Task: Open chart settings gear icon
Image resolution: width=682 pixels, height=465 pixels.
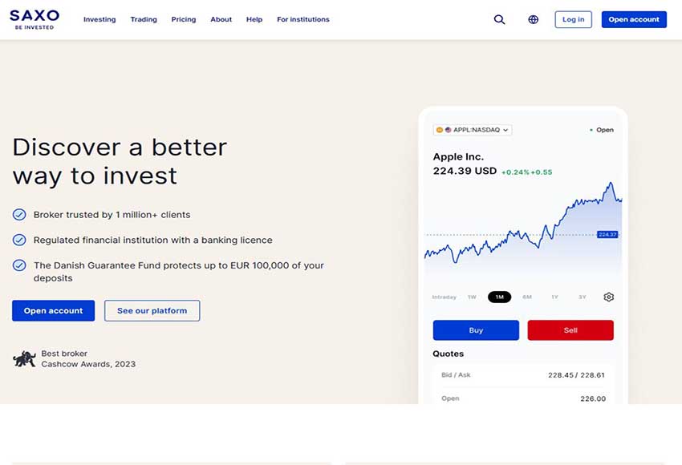Action: 608,297
